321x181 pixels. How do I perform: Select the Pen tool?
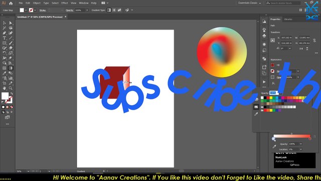(5, 33)
